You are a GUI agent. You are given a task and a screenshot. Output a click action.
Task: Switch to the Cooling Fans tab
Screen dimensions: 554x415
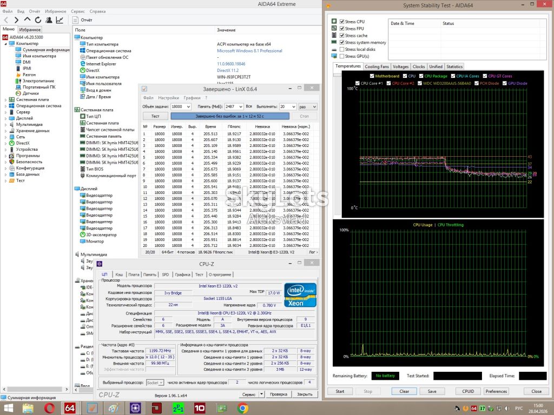377,66
